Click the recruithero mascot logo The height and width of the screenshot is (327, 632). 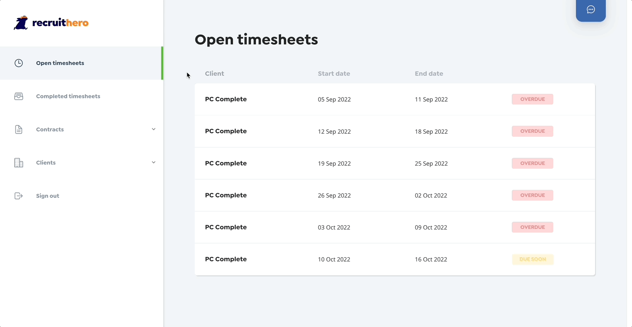(21, 23)
